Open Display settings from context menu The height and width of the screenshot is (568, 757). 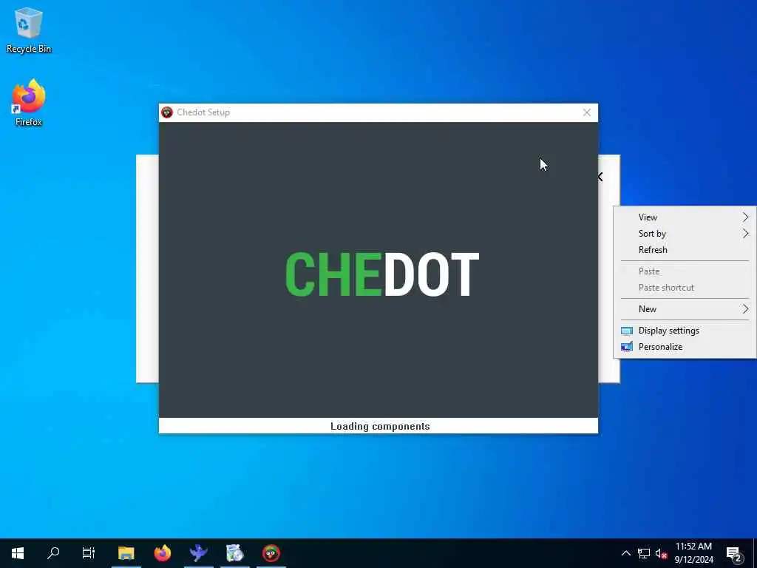(x=684, y=331)
